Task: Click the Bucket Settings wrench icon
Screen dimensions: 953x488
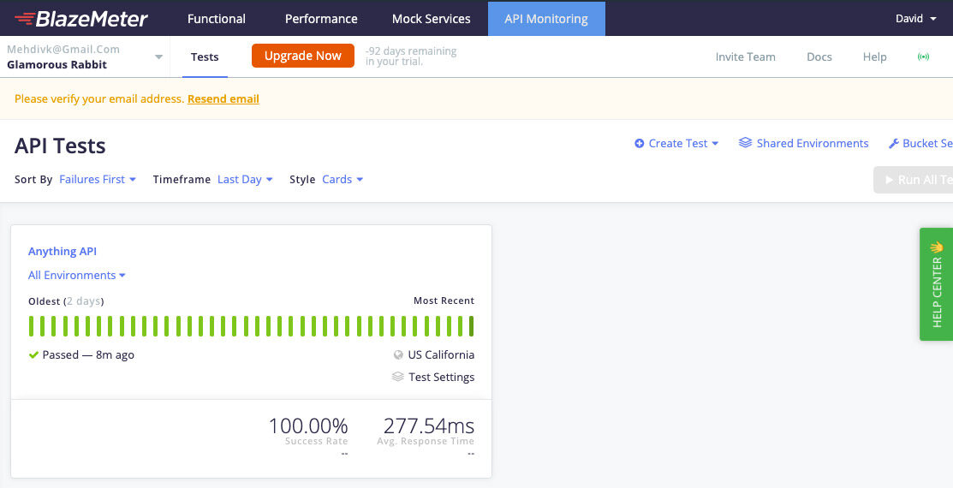Action: tap(894, 144)
